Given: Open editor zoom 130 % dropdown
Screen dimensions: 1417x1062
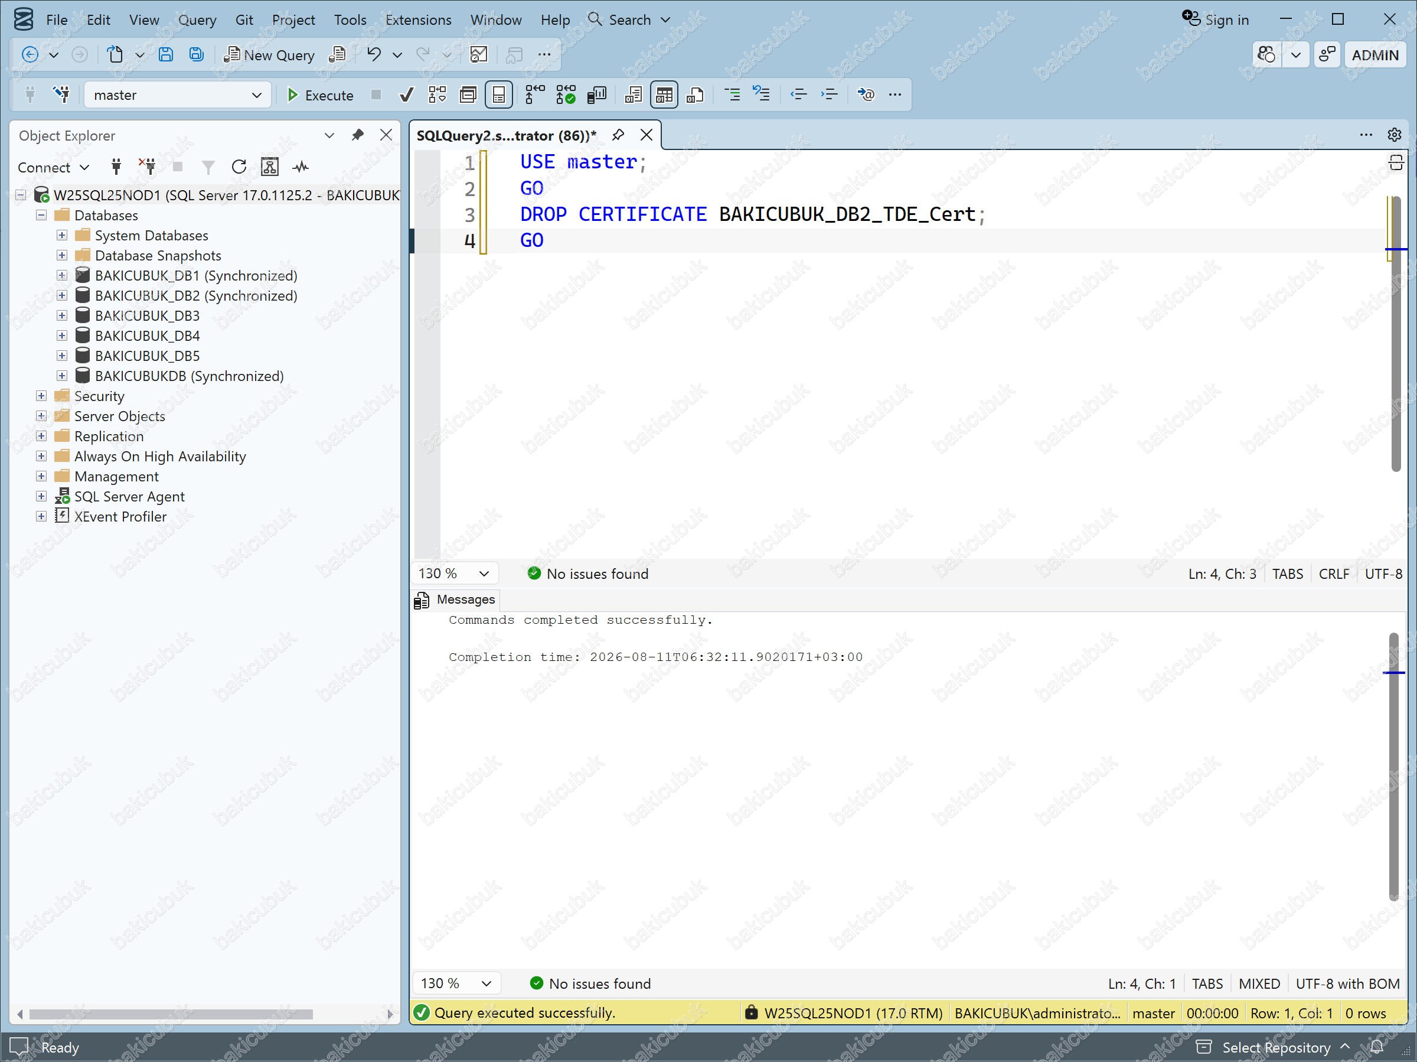Looking at the screenshot, I should pos(454,573).
